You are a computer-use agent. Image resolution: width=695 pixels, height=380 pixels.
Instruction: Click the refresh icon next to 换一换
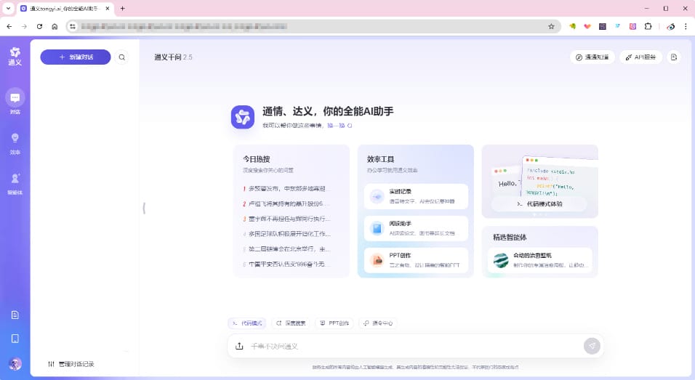[350, 126]
